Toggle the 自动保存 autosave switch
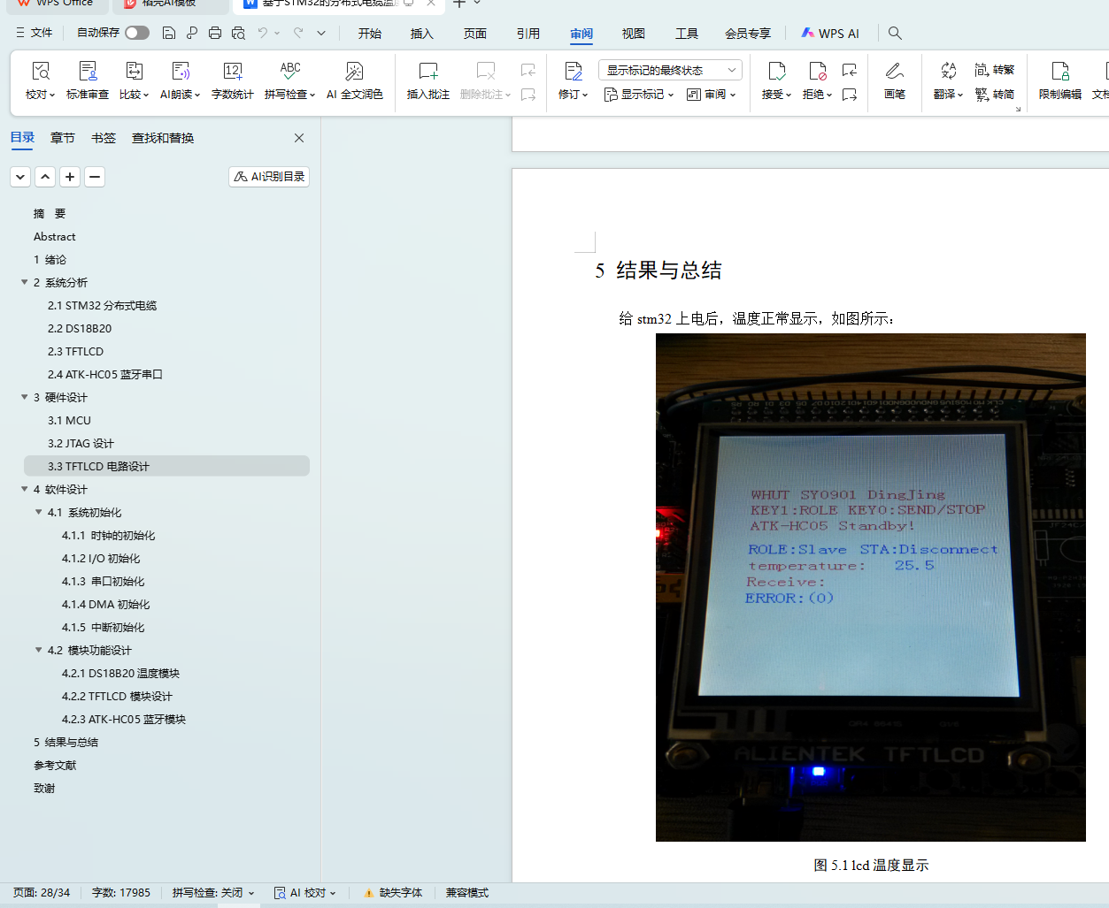Viewport: 1109px width, 908px height. [x=136, y=34]
